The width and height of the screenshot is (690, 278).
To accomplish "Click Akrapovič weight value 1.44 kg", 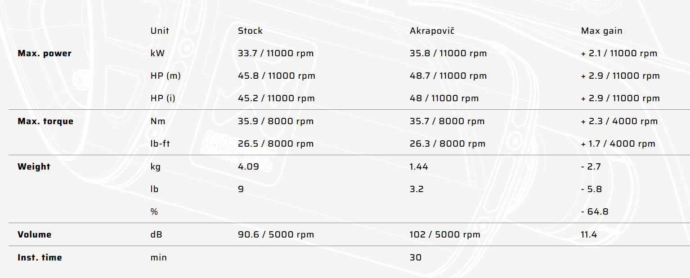I will [419, 167].
